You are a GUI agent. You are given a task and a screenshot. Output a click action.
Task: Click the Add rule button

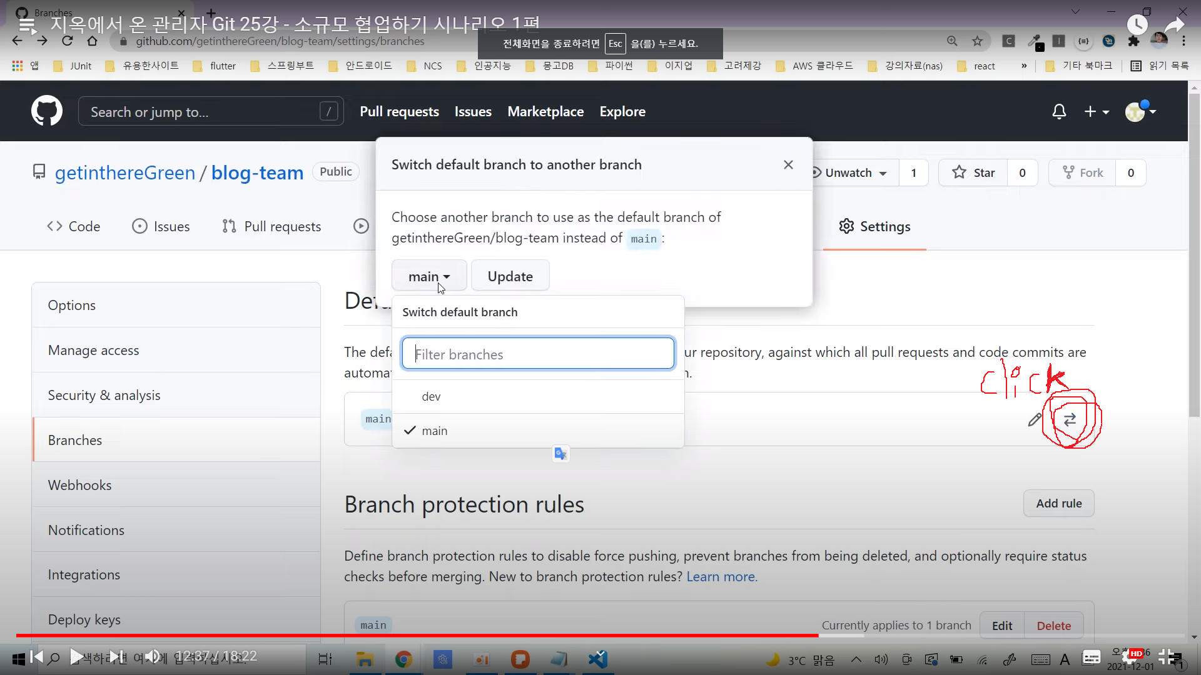coord(1058,503)
